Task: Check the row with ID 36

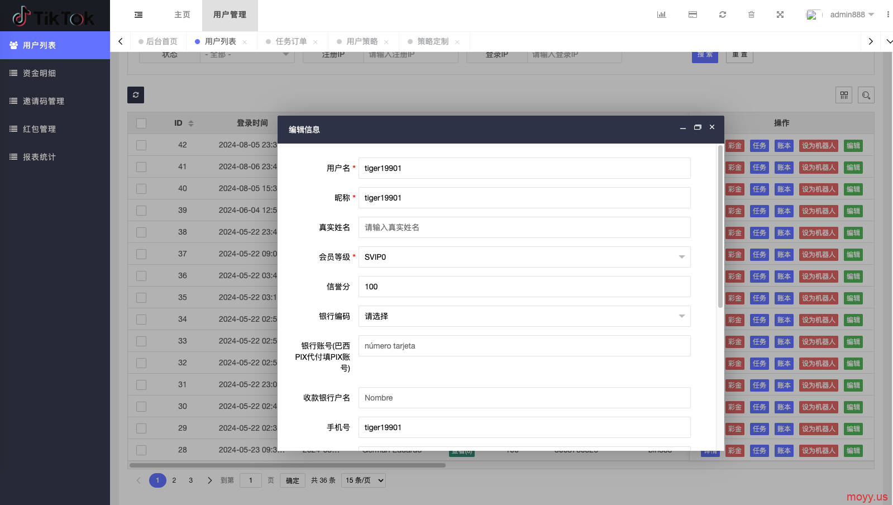Action: [141, 276]
